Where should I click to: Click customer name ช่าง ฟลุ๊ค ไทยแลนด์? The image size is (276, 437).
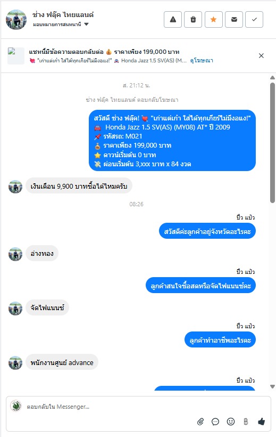(63, 15)
